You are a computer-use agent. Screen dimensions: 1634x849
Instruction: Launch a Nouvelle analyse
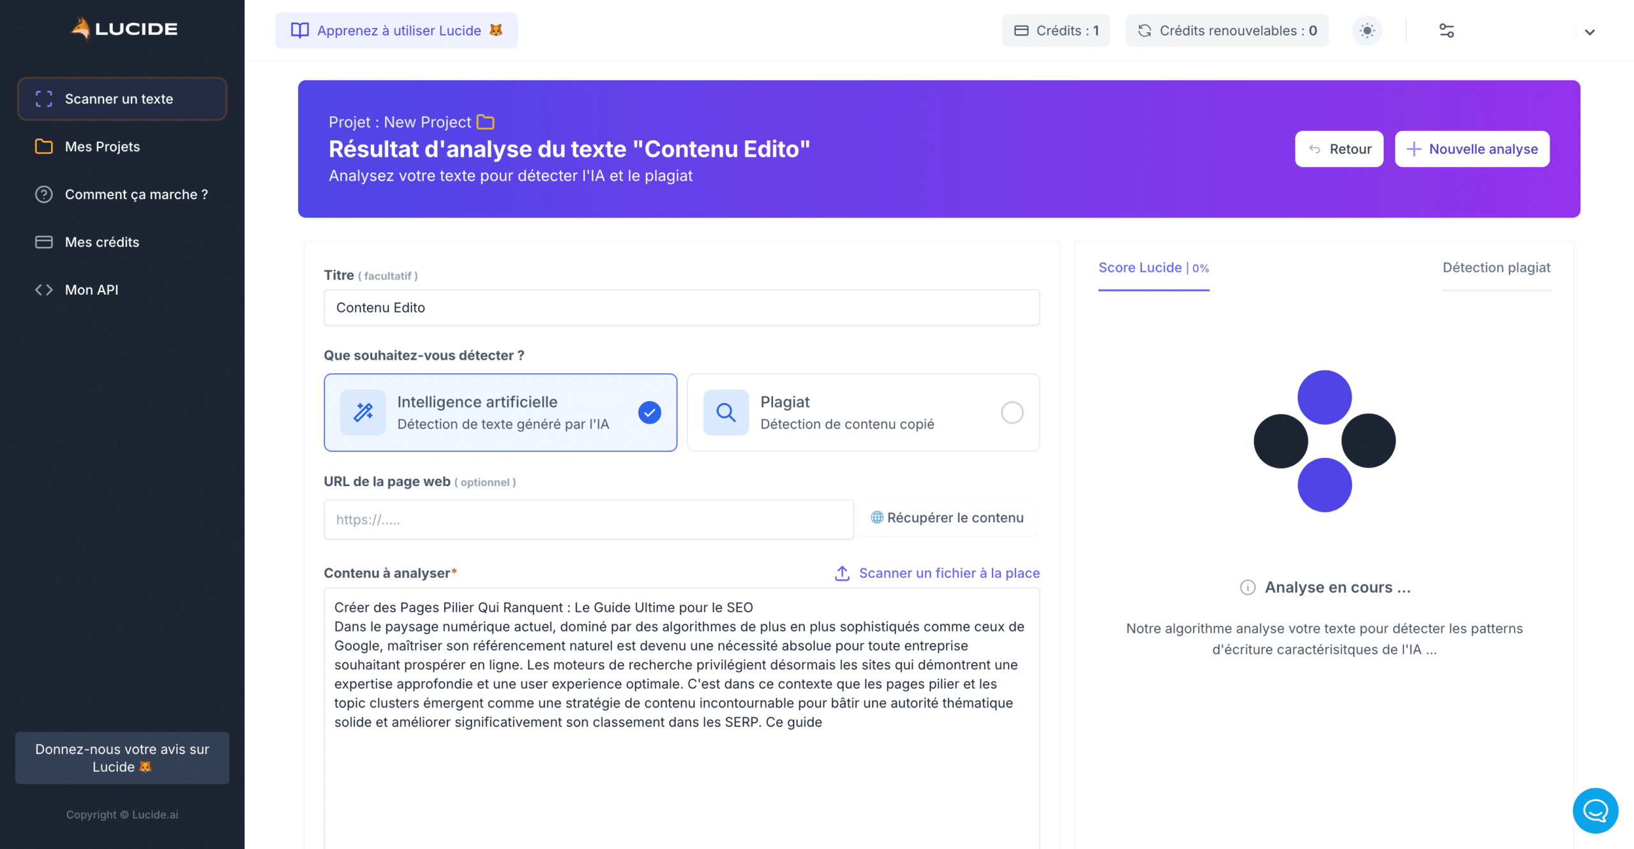[1472, 149]
